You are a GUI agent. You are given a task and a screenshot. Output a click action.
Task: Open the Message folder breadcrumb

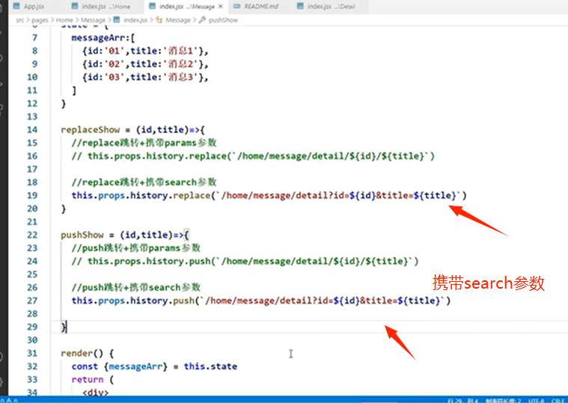tap(93, 20)
